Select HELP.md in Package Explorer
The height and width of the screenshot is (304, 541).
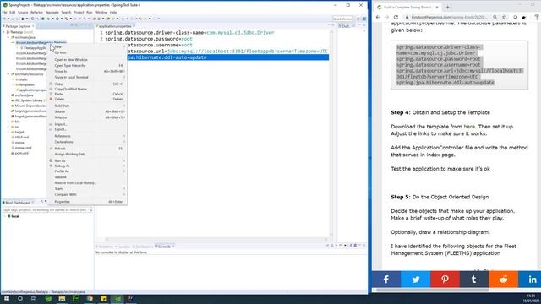pyautogui.click(x=21, y=137)
